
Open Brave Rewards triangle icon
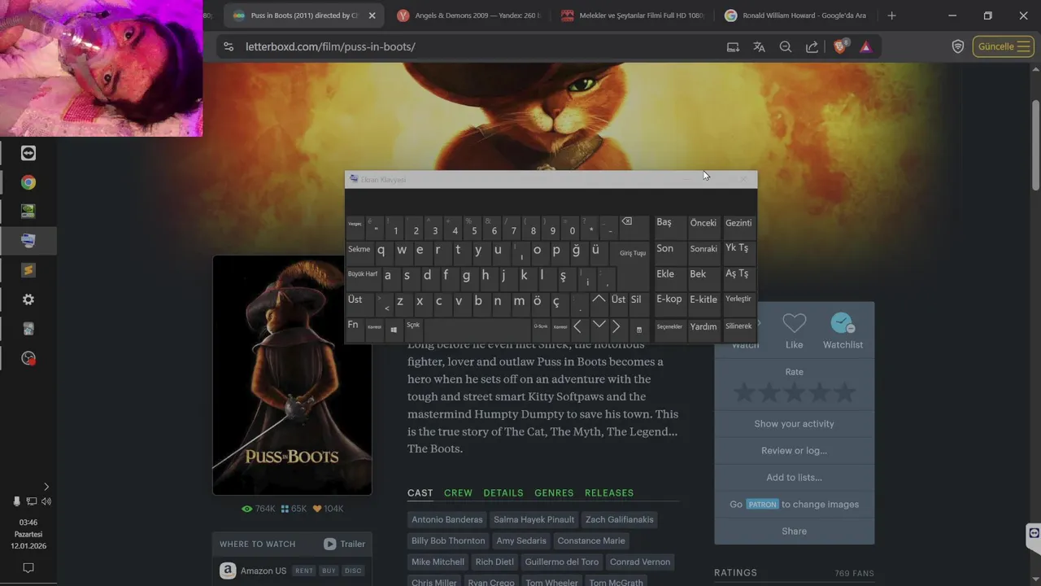click(x=866, y=46)
